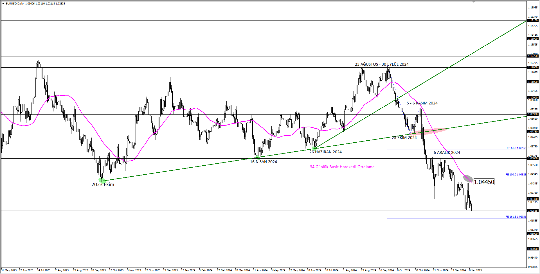
Task: Click the gray chart shift triangle at top
Action: (474, 2)
